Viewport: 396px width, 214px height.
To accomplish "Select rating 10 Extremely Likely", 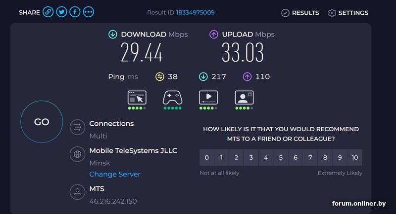I will pyautogui.click(x=354, y=158).
